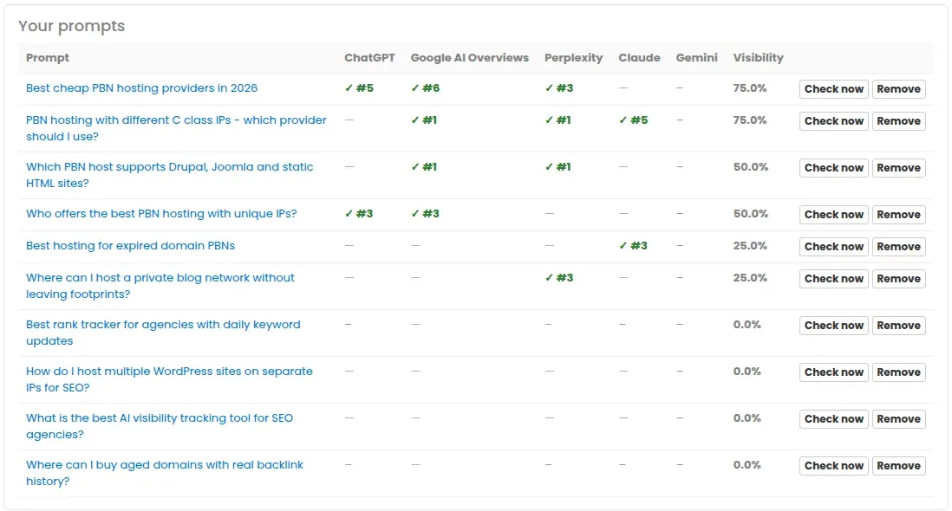Click the ChatGPT column header

[369, 57]
